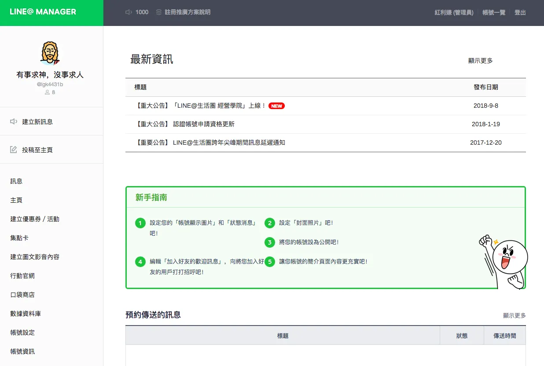
Task: Open guide step 讓您帳號的簡介頁面內容更充實吧
Action: pyautogui.click(x=323, y=261)
